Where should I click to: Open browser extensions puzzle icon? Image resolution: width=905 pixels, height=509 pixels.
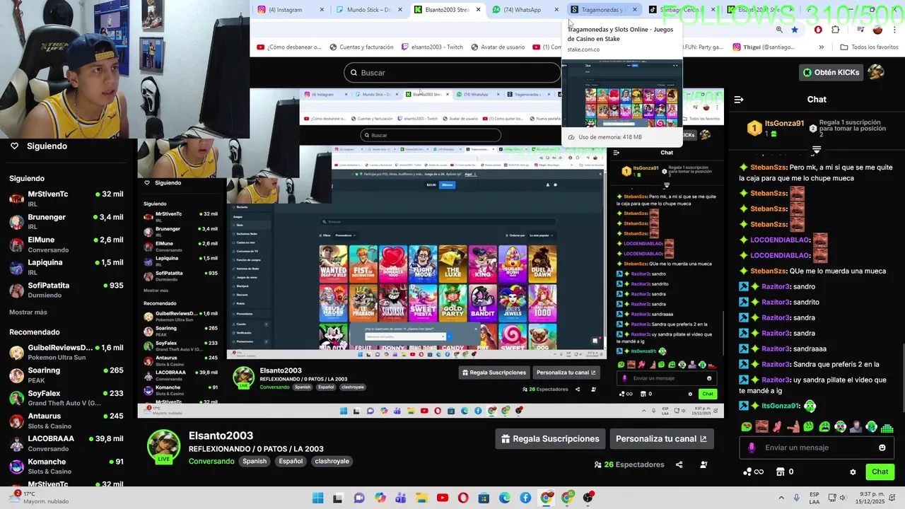[x=836, y=30]
